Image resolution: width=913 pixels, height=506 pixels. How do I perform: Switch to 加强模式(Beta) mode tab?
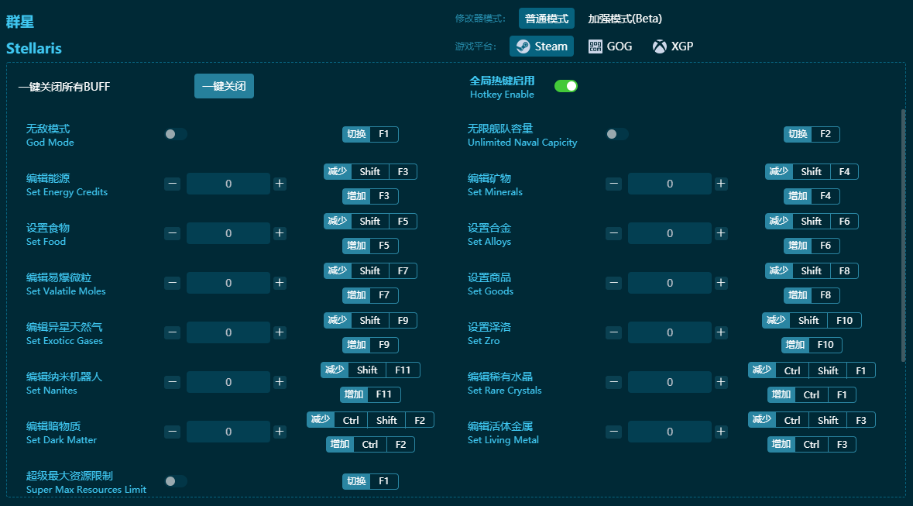click(624, 19)
